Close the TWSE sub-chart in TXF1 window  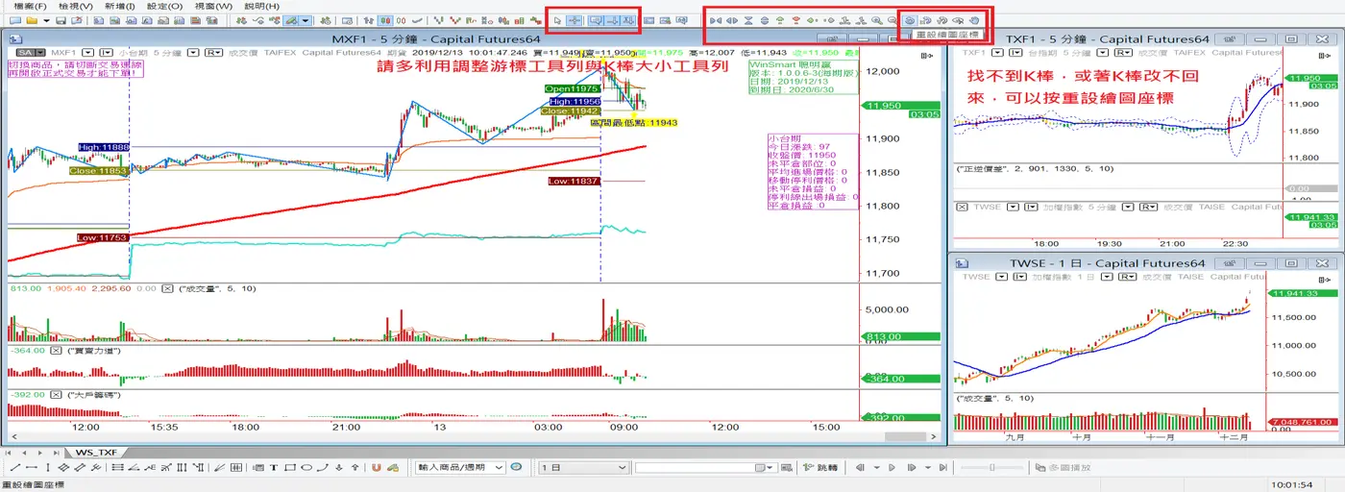point(961,207)
